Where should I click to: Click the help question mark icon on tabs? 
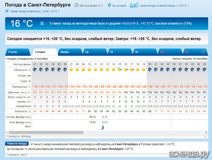tap(203, 52)
